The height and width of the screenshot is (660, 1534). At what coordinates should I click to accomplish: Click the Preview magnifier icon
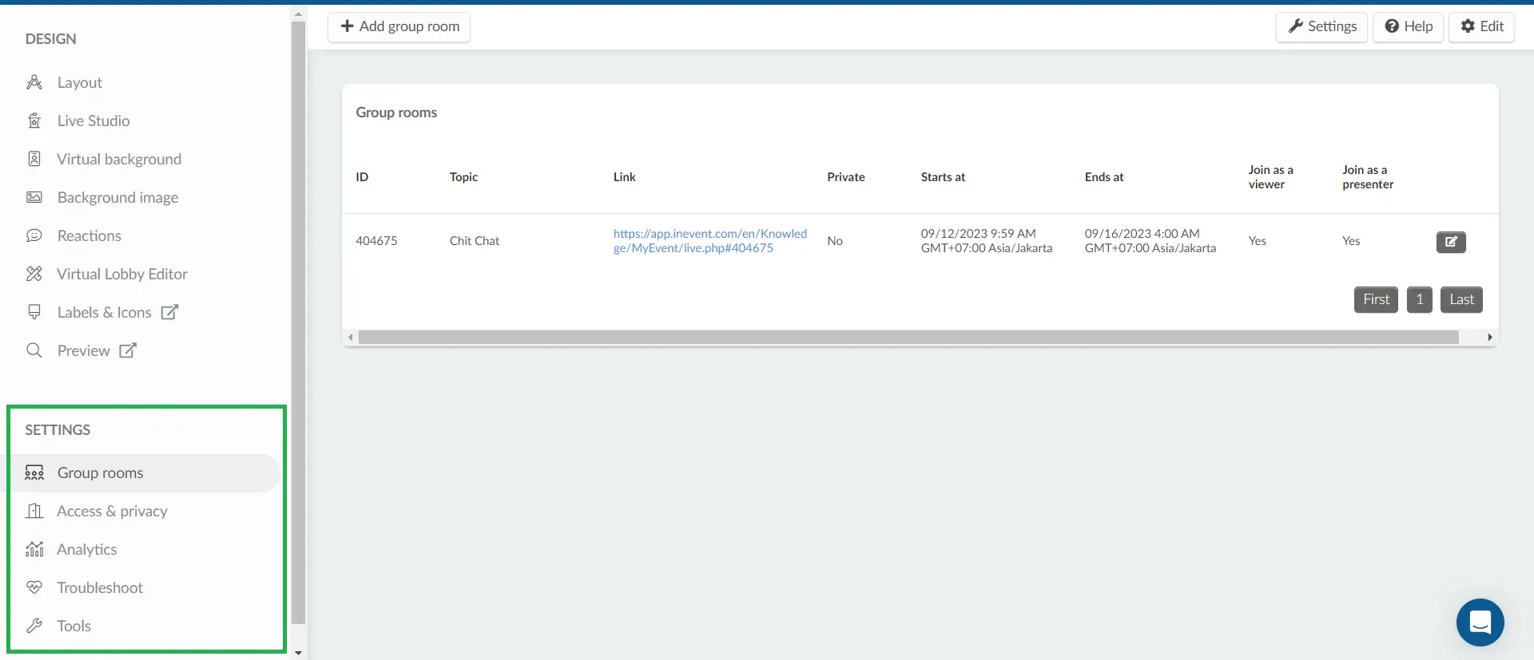tap(34, 350)
